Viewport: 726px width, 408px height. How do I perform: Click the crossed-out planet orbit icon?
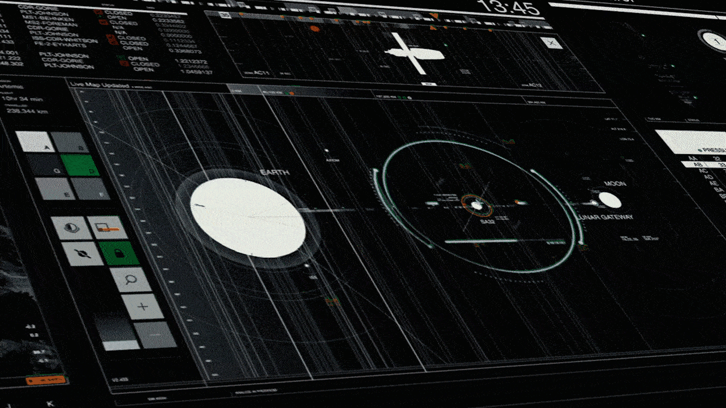[83, 254]
